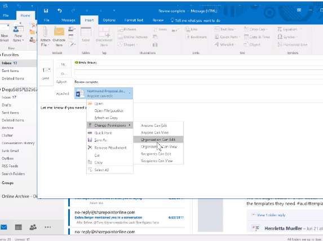Viewport: 323px width, 241px height.
Task: Send the Review complete message
Action: [x=46, y=73]
